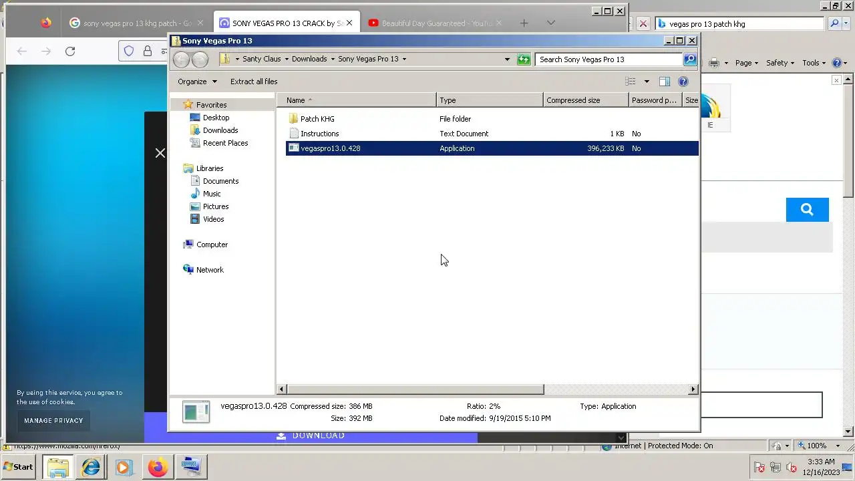
Task: Open Recent Places in Favorites
Action: pos(225,143)
